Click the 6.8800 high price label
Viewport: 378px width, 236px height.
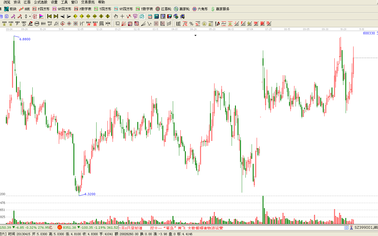pos(25,39)
